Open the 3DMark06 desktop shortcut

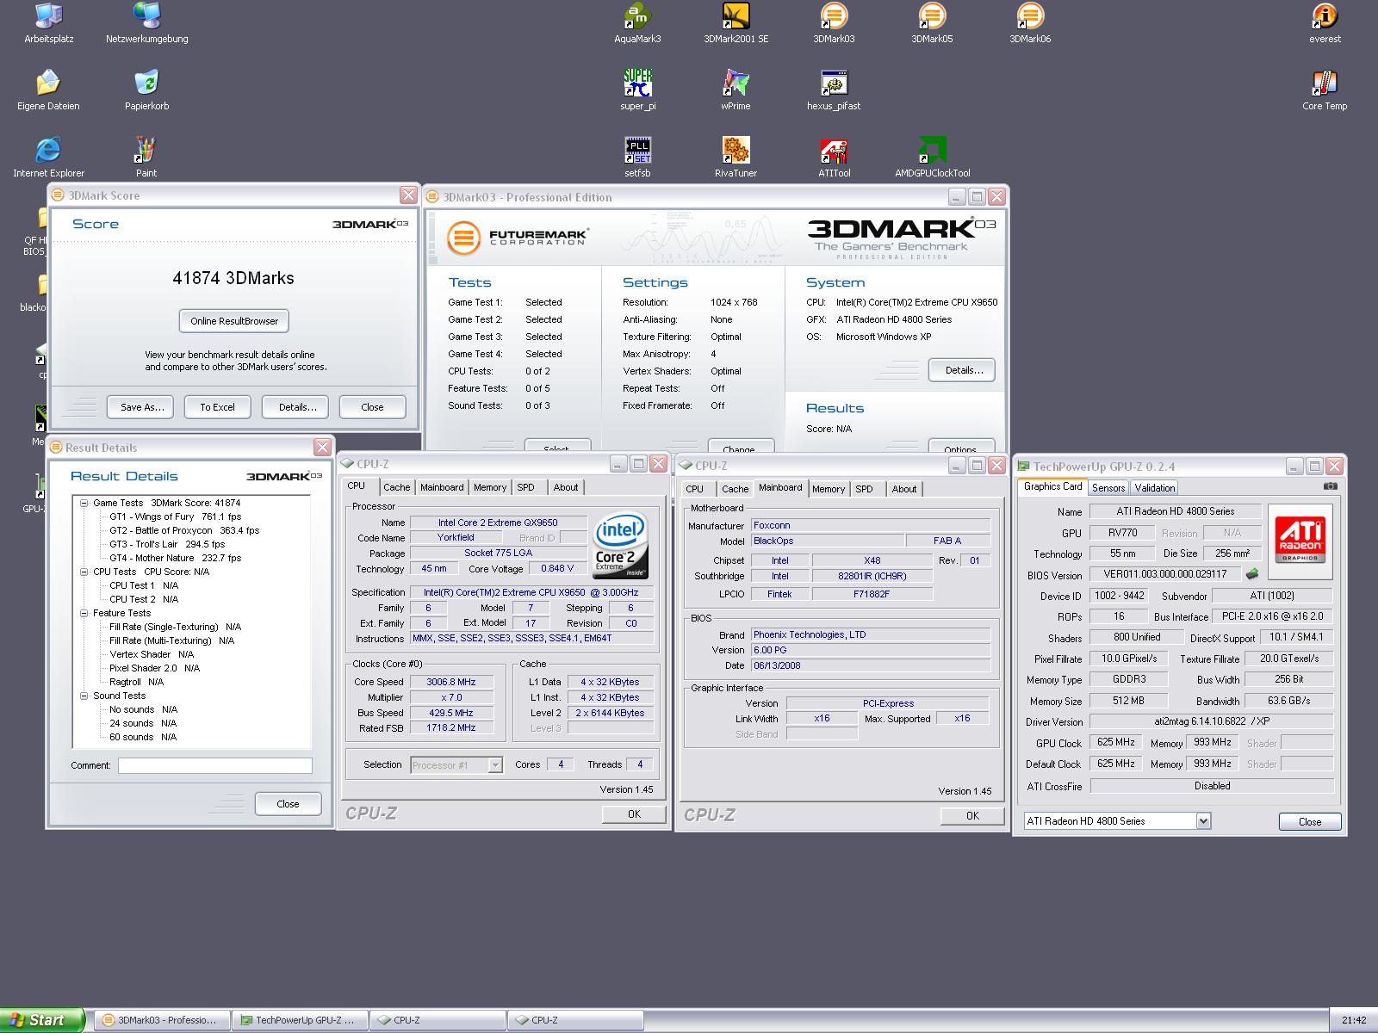coord(1030,23)
